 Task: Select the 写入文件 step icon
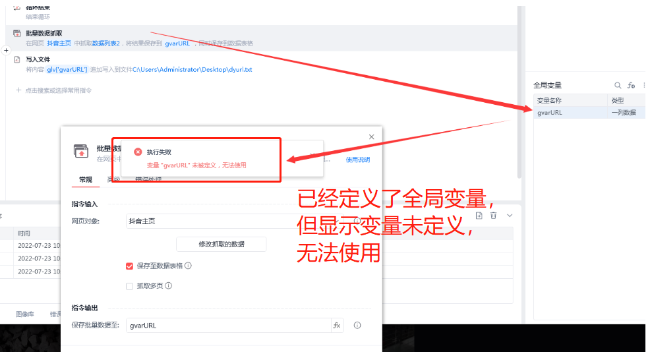coord(17,59)
